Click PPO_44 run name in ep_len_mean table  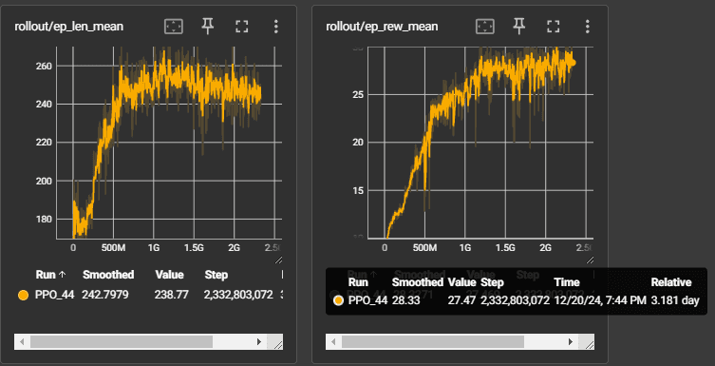coord(55,295)
